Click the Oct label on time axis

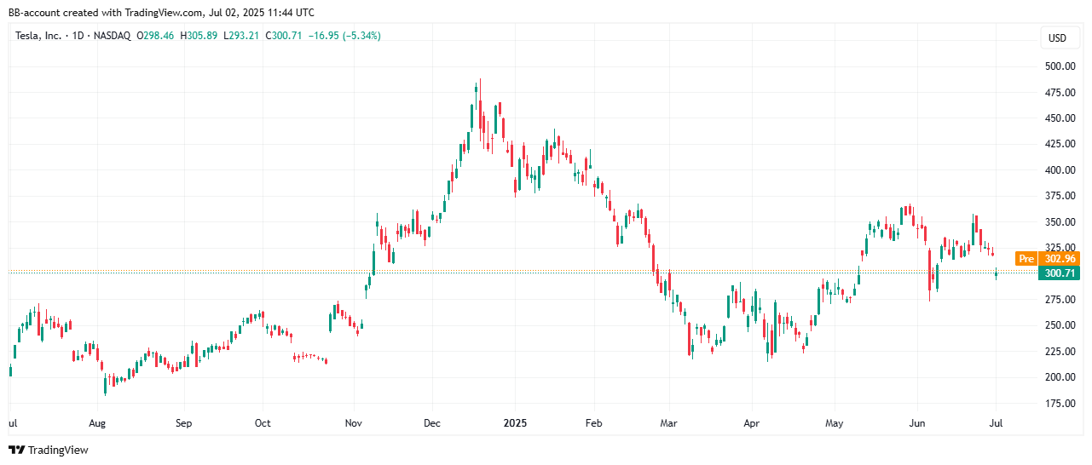(x=263, y=423)
